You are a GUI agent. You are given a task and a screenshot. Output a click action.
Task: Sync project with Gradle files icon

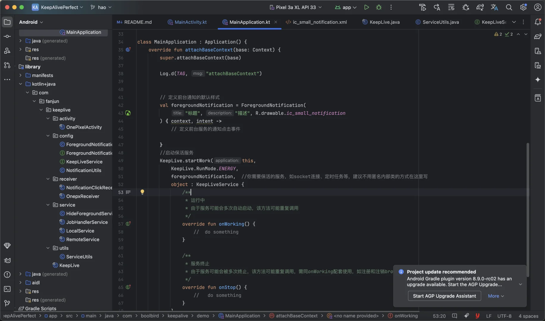(x=480, y=7)
